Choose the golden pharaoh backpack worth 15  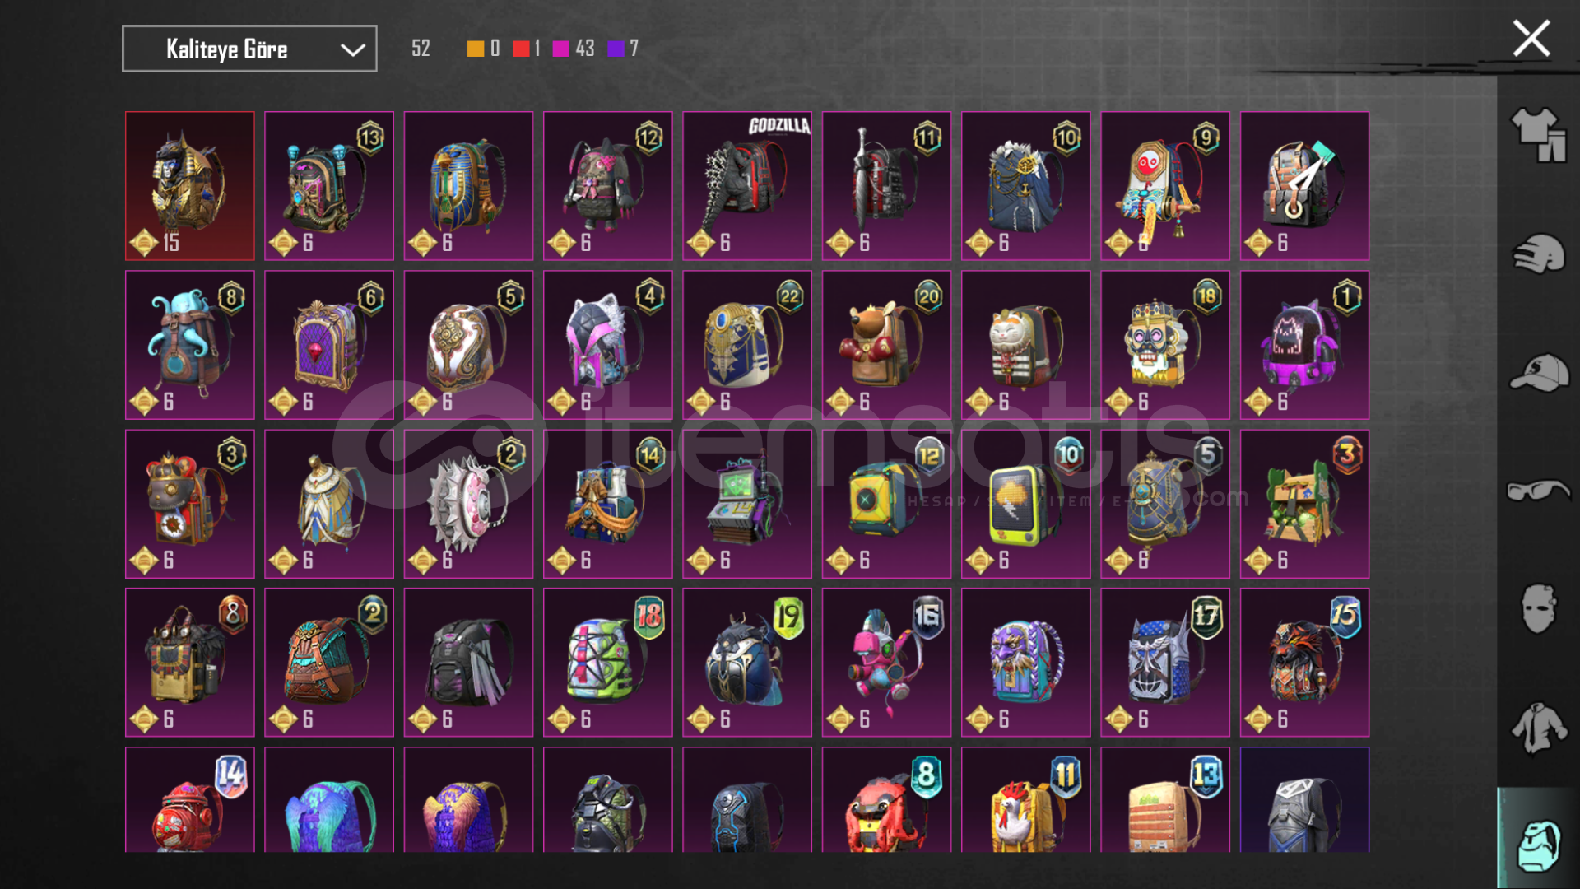point(190,186)
